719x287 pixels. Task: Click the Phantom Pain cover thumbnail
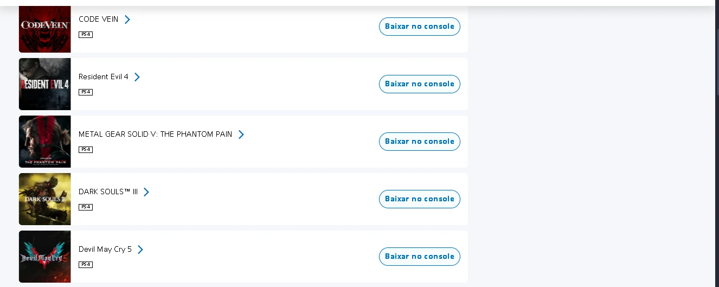tap(45, 142)
